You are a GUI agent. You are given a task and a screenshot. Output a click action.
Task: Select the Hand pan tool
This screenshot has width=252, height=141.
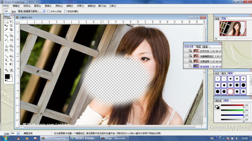click(11, 26)
